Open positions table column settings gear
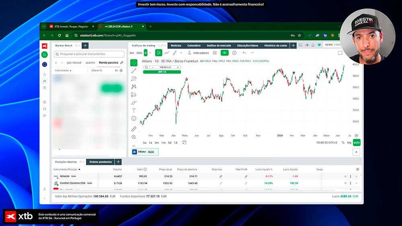Viewport: 402px width, 226px height. [358, 169]
